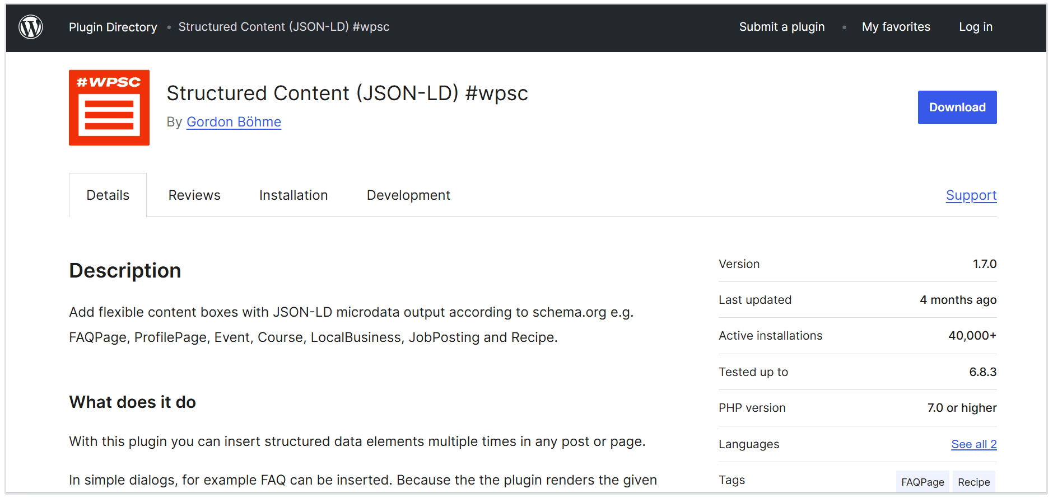Click the 4 months ago value
1053x498 pixels.
coord(958,300)
